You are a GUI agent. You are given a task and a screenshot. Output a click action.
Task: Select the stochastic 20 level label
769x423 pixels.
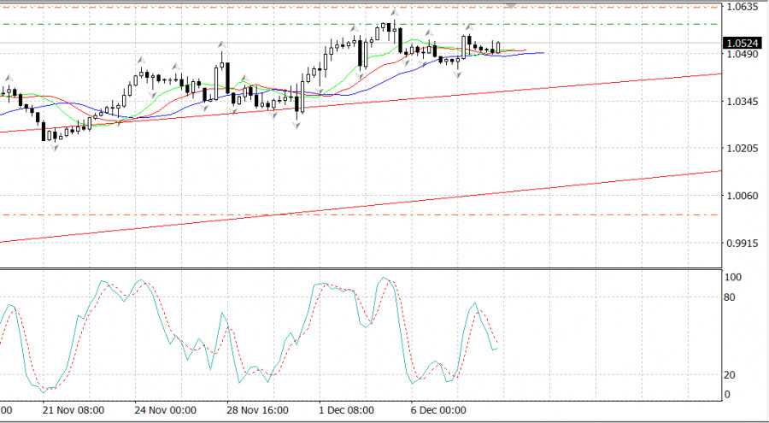[730, 375]
